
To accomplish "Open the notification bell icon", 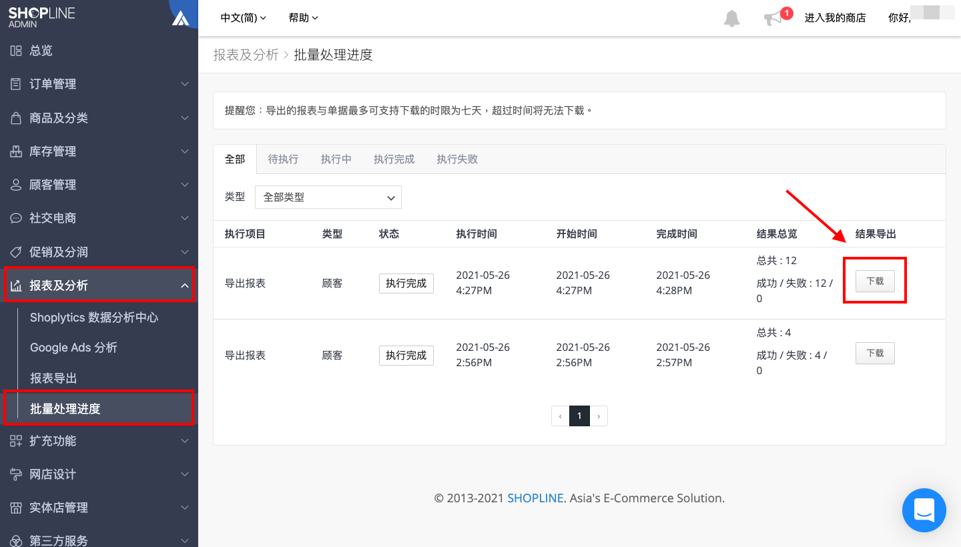I will pyautogui.click(x=732, y=18).
